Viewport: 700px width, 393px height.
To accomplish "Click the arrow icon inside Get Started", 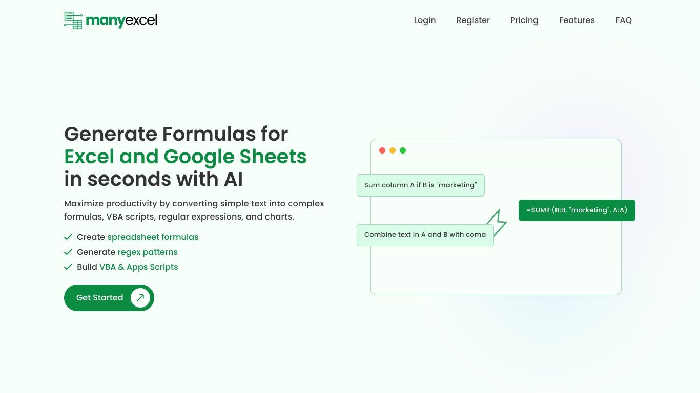I will [x=140, y=298].
